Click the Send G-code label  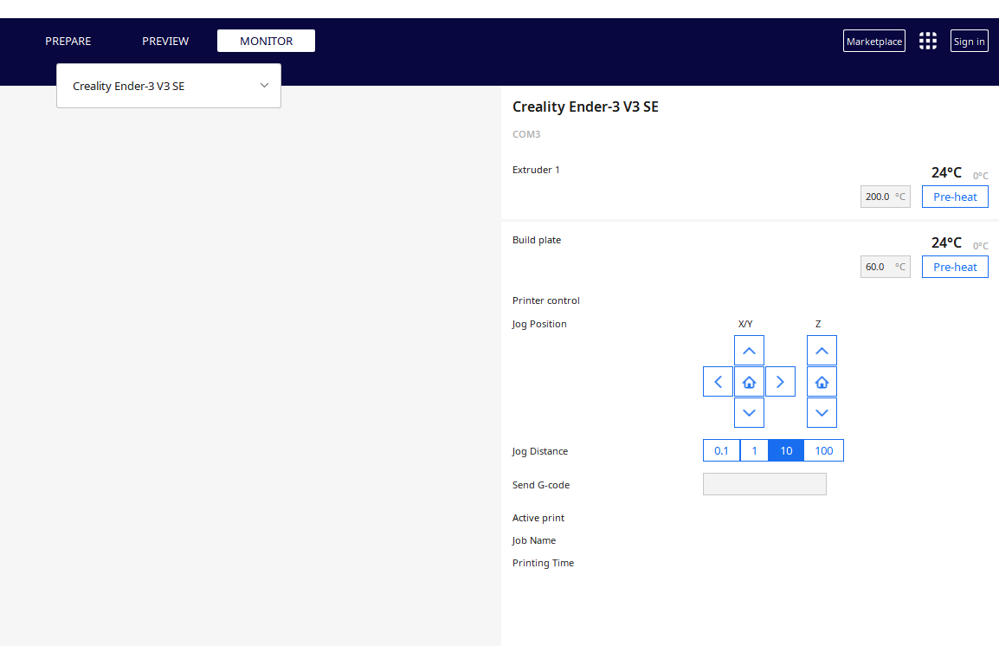tap(541, 485)
